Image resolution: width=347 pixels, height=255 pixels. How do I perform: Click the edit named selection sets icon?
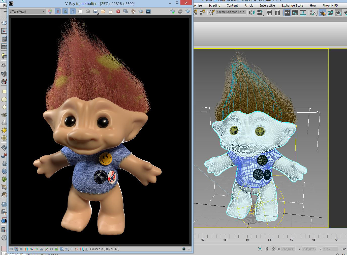coord(212,12)
